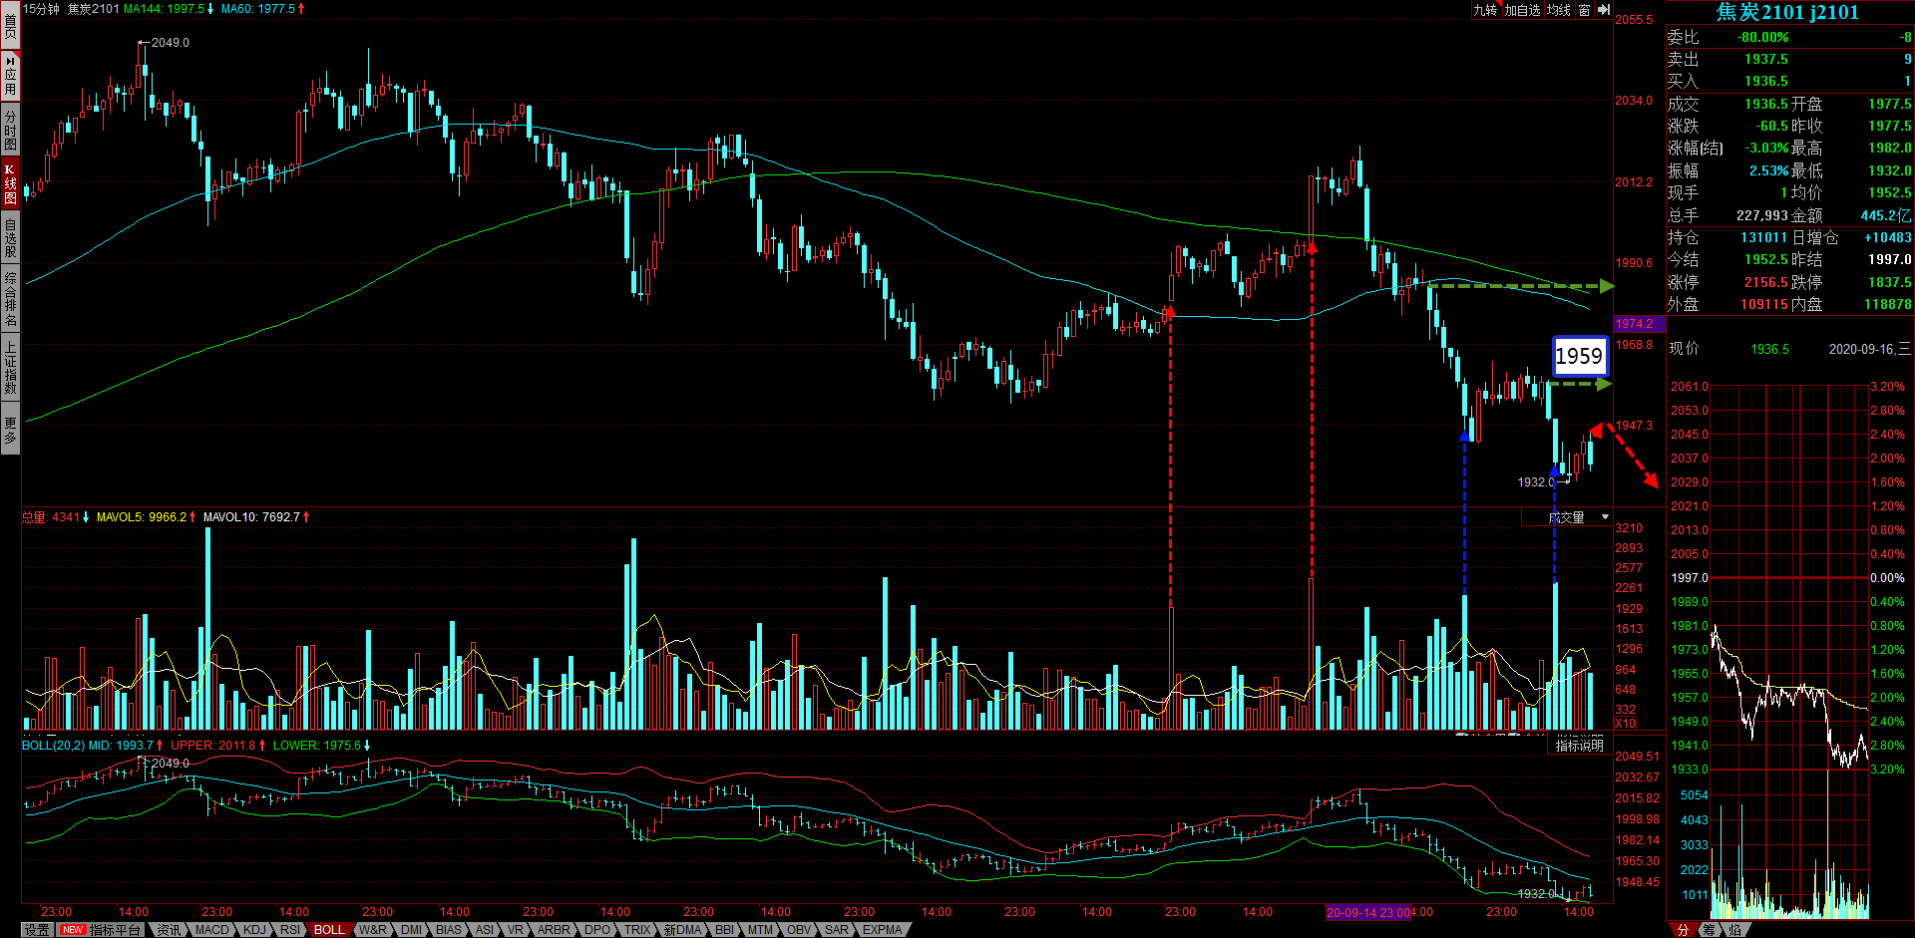Click the 2020-09-16 date label
1915x938 pixels.
tap(1869, 349)
